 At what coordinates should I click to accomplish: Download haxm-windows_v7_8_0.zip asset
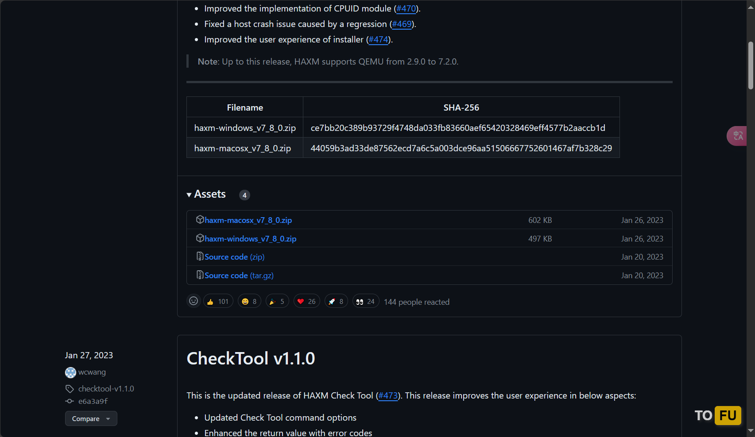[x=250, y=239]
